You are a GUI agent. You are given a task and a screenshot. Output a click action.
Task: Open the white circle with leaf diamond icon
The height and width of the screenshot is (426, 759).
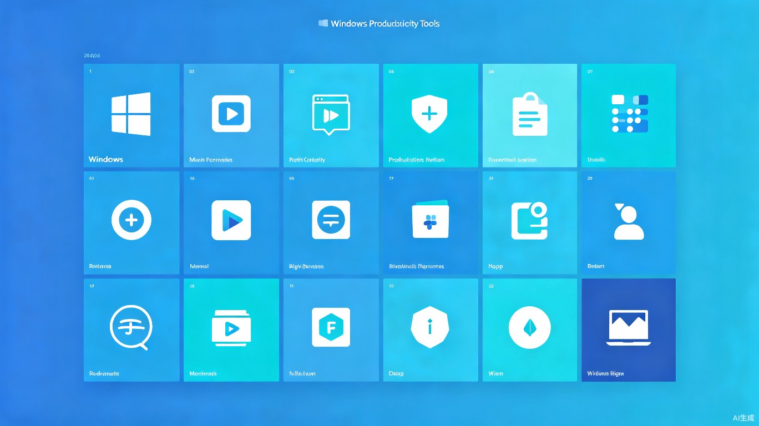pos(530,327)
